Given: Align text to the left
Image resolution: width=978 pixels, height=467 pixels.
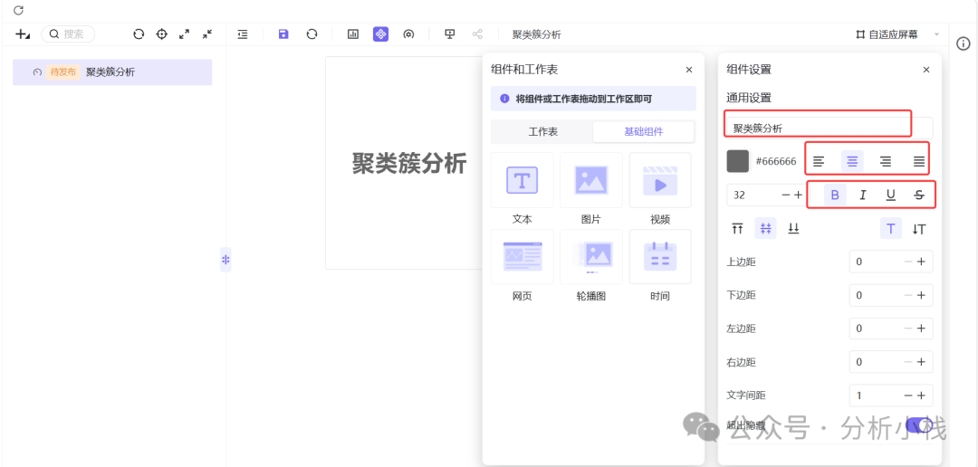Looking at the screenshot, I should pos(819,161).
